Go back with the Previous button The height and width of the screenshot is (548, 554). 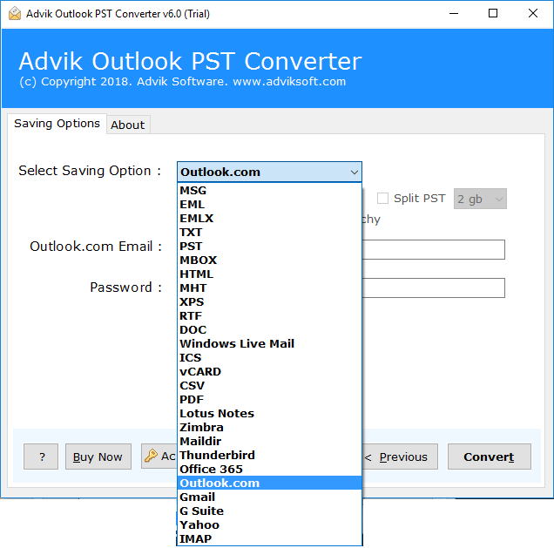[400, 457]
